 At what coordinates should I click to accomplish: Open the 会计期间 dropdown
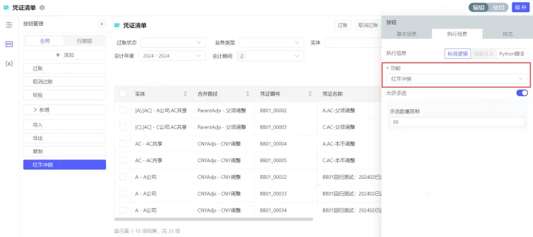coord(270,56)
